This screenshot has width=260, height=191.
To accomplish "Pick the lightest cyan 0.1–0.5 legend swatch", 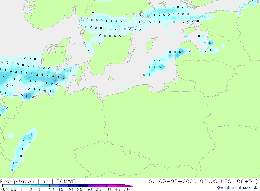I will 7,186.
